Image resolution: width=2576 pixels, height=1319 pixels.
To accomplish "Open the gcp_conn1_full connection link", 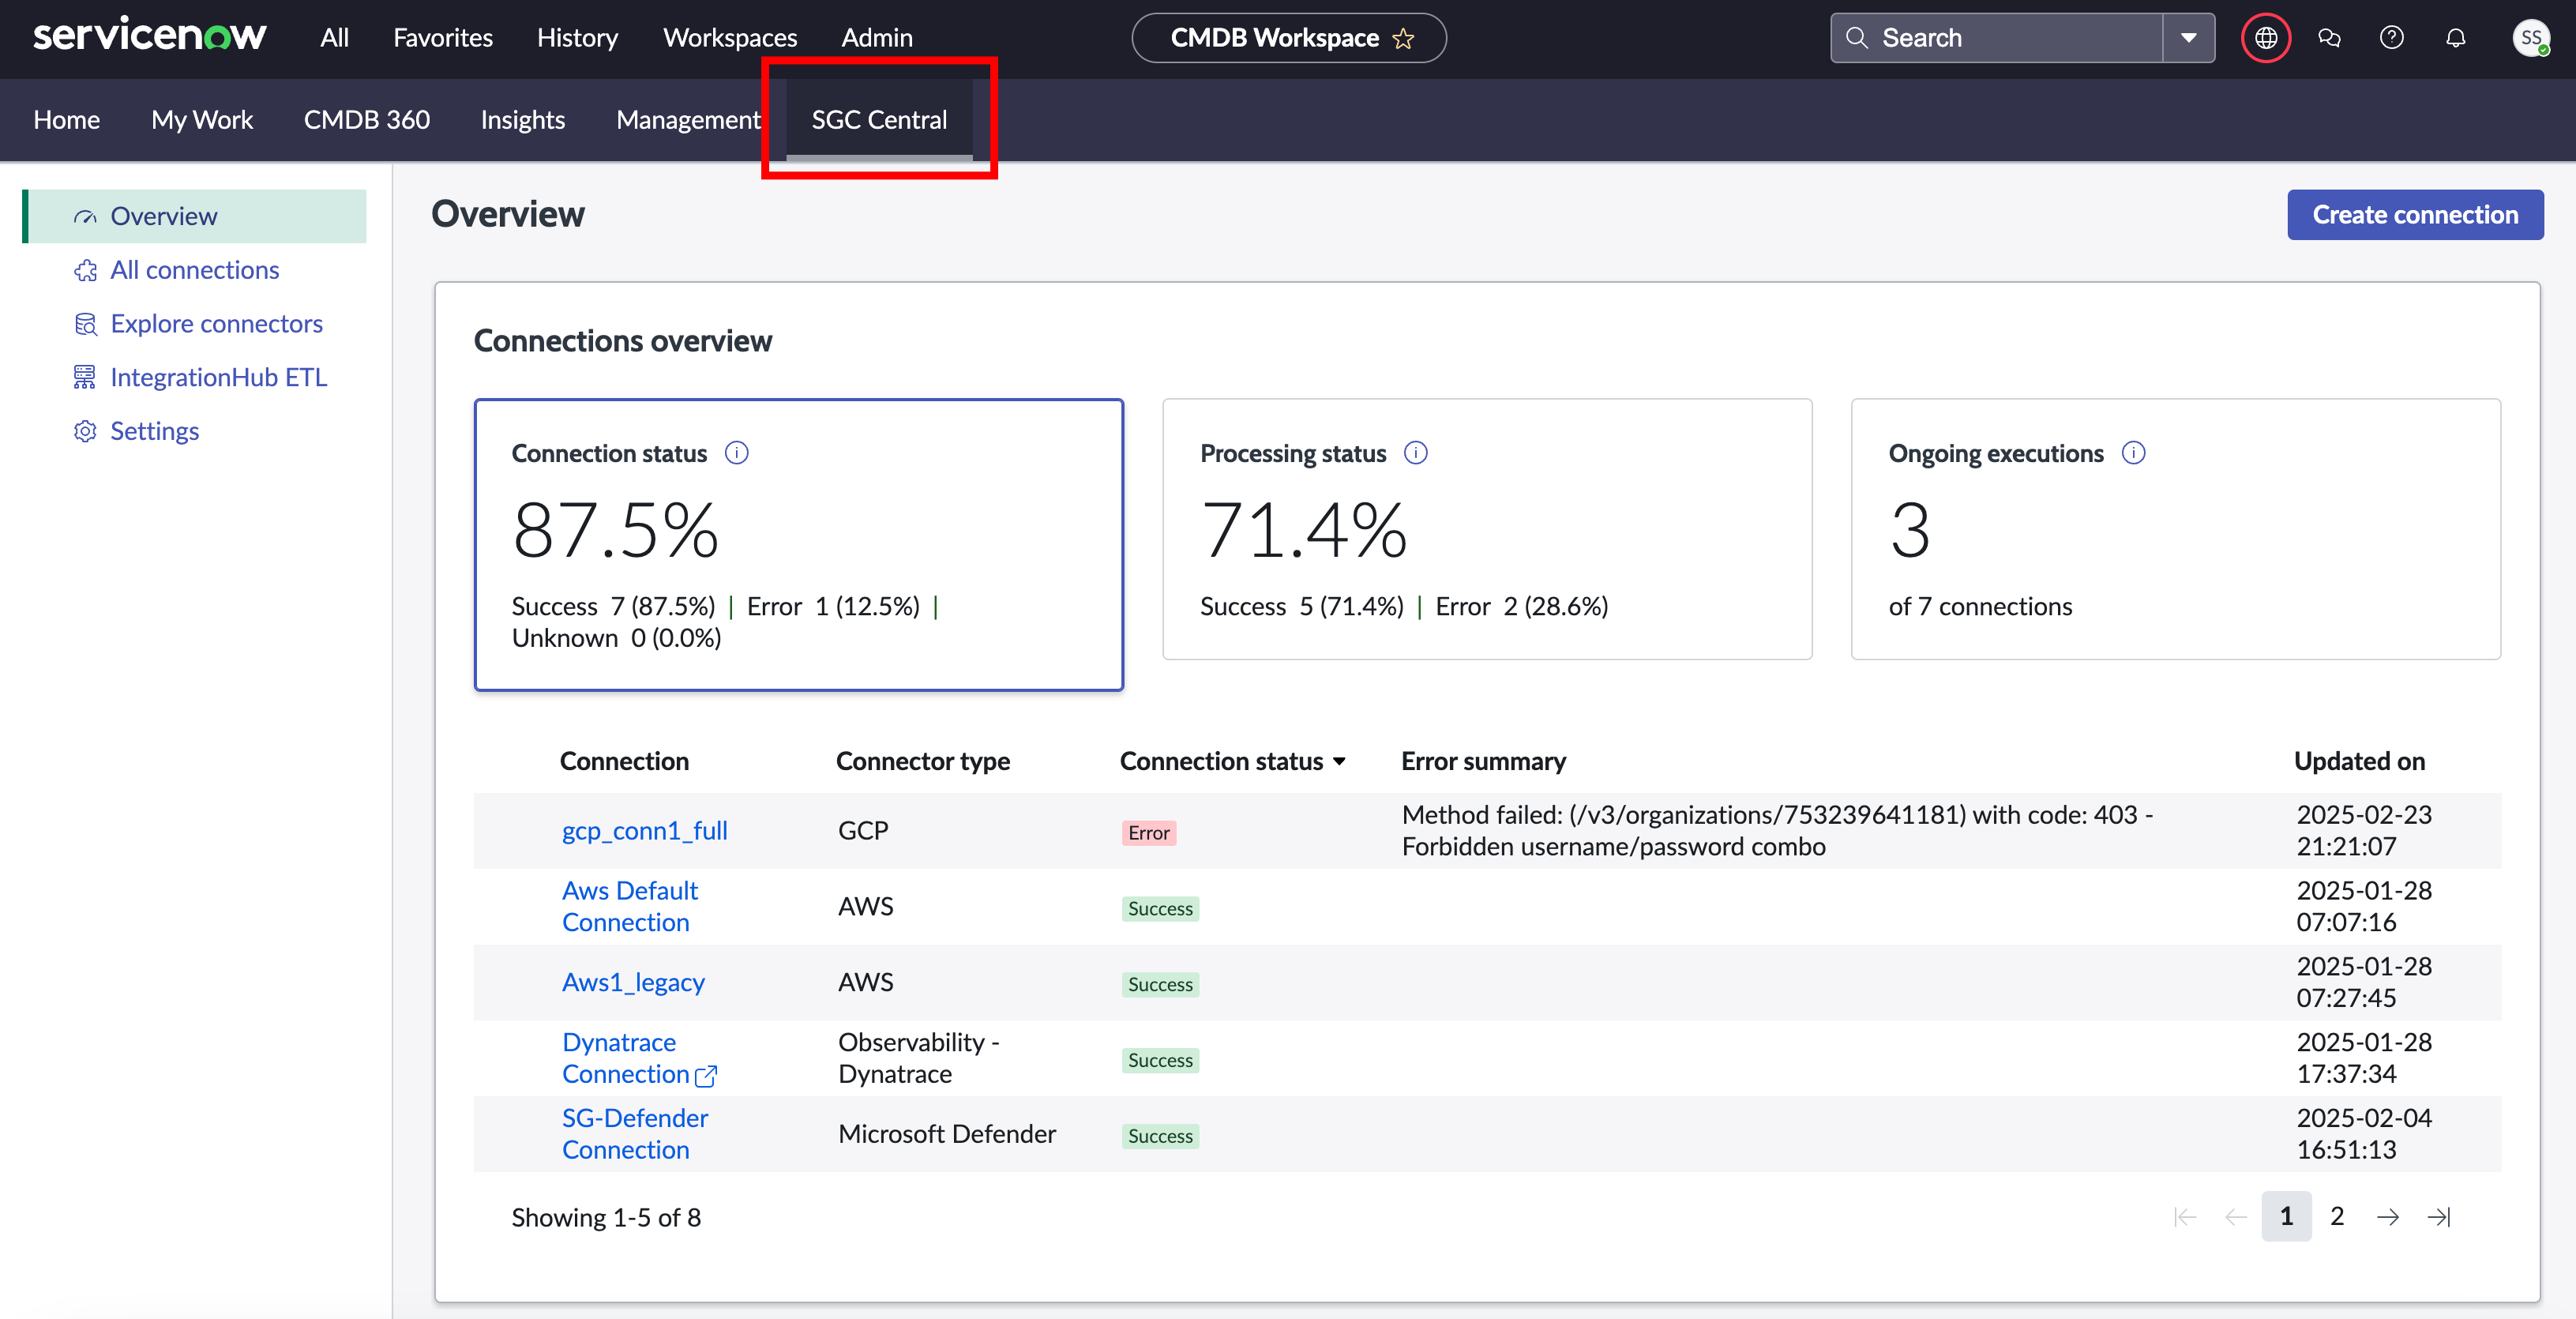I will coord(644,831).
